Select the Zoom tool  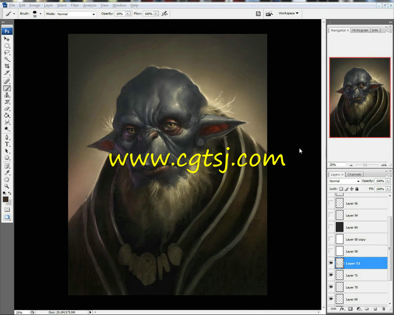pos(7,187)
